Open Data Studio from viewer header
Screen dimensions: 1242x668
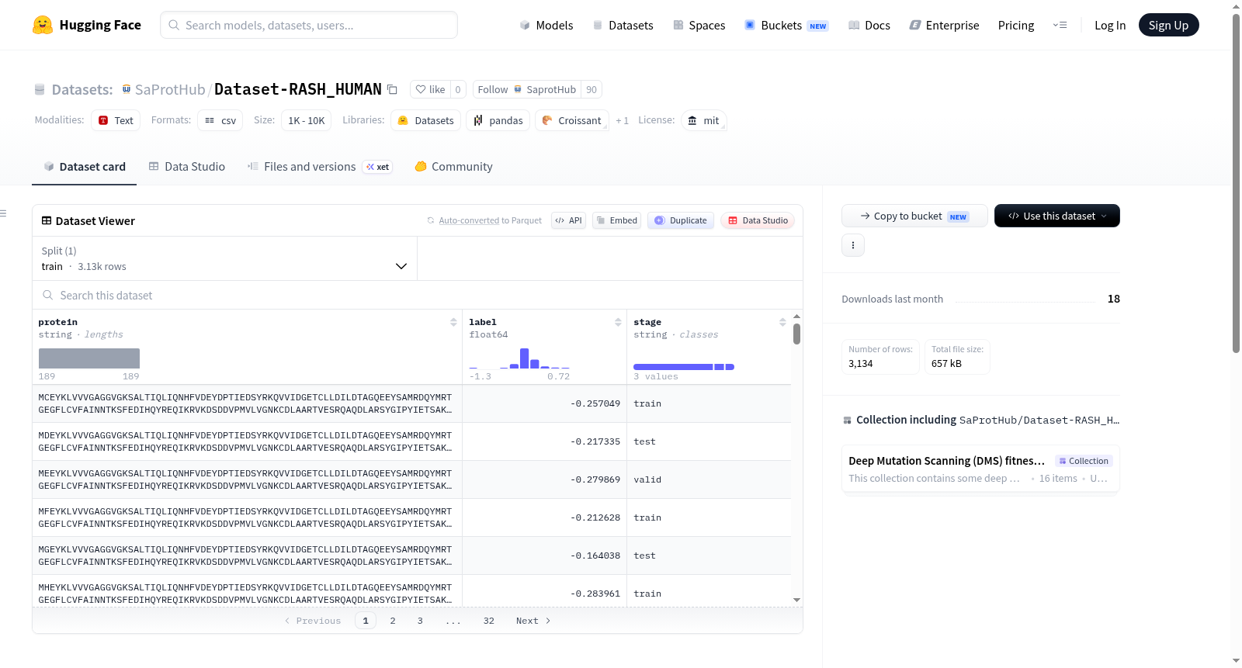[758, 220]
